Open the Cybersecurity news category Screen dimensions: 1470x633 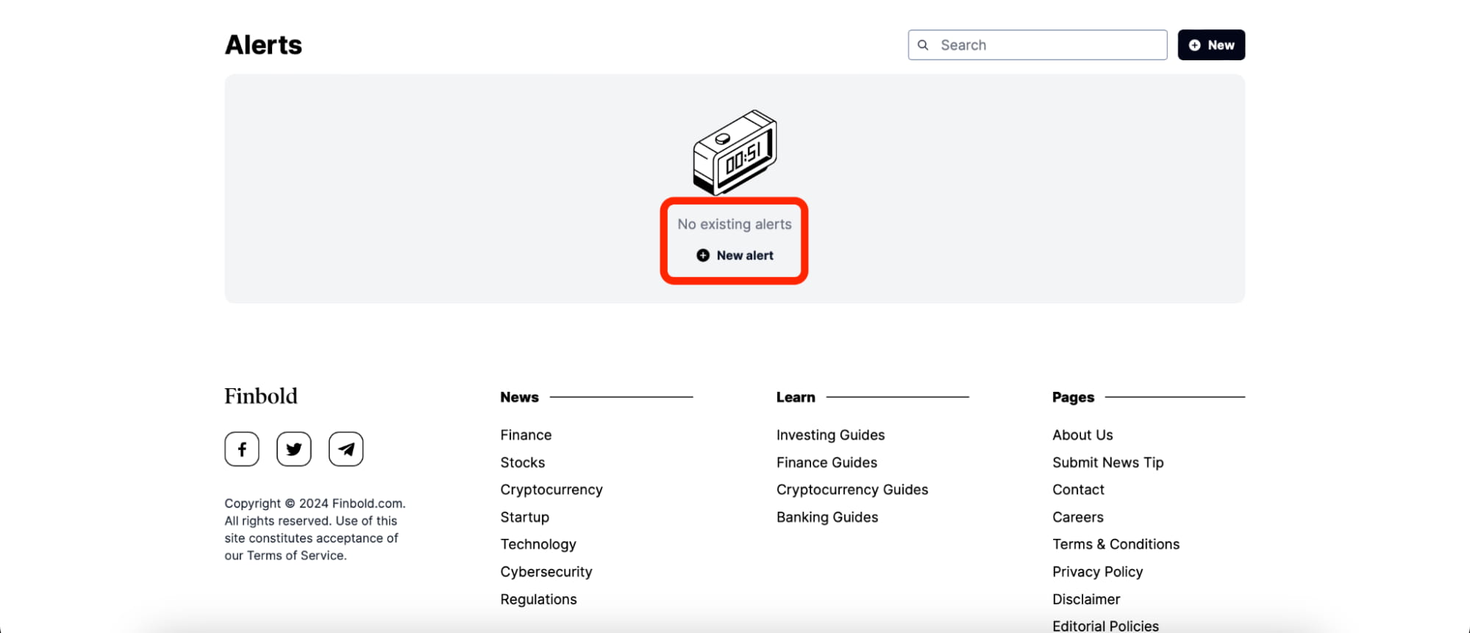coord(546,571)
